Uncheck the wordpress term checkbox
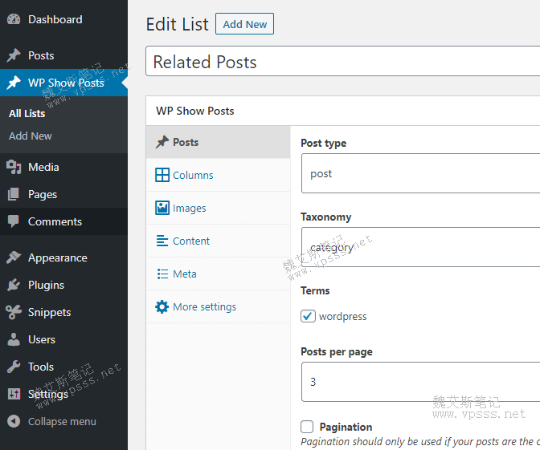 (308, 316)
